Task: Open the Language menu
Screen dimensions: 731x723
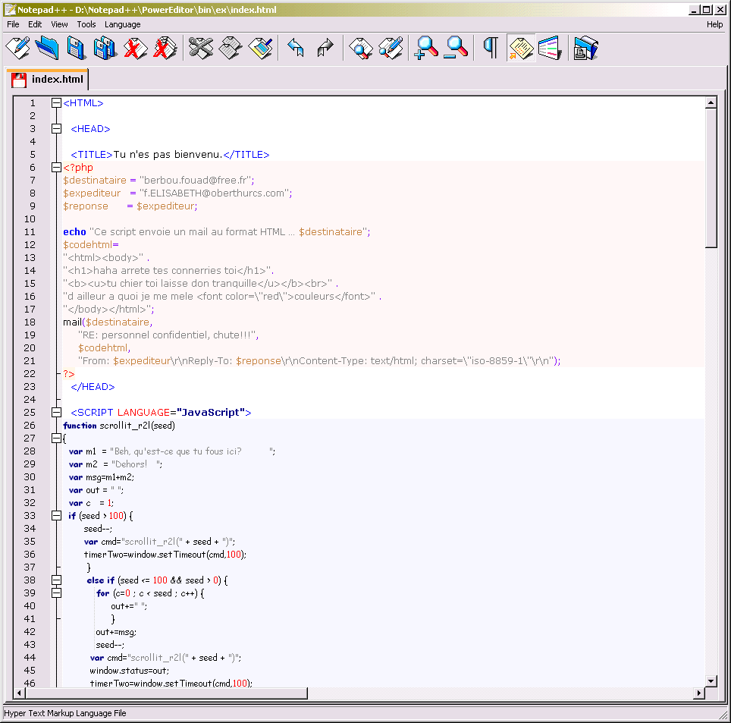Action: point(121,24)
